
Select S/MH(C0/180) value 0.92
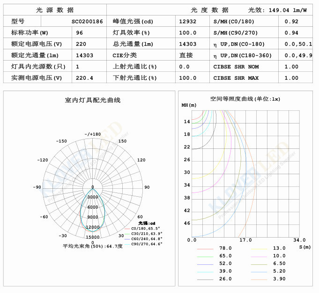click(x=291, y=22)
